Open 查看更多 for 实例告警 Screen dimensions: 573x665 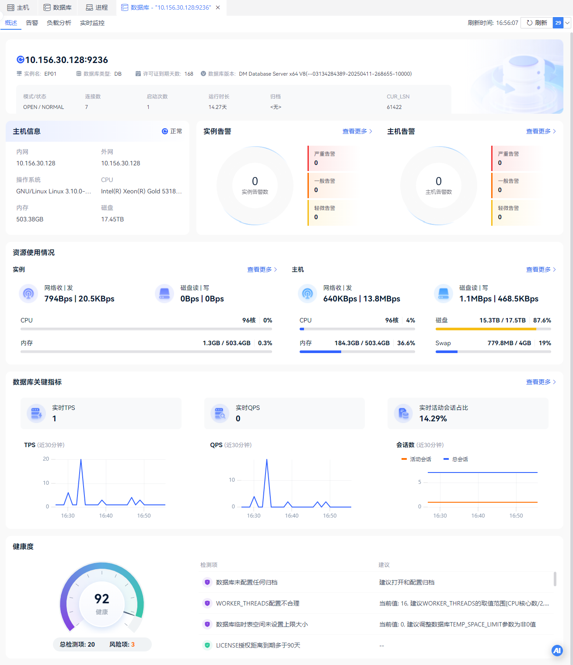[357, 131]
